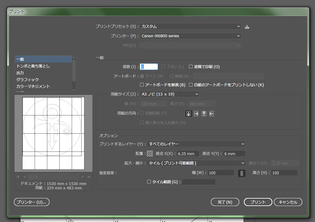This screenshot has width=315, height=222.
Task: Click the タイル範囲 text field
Action: 199,182
